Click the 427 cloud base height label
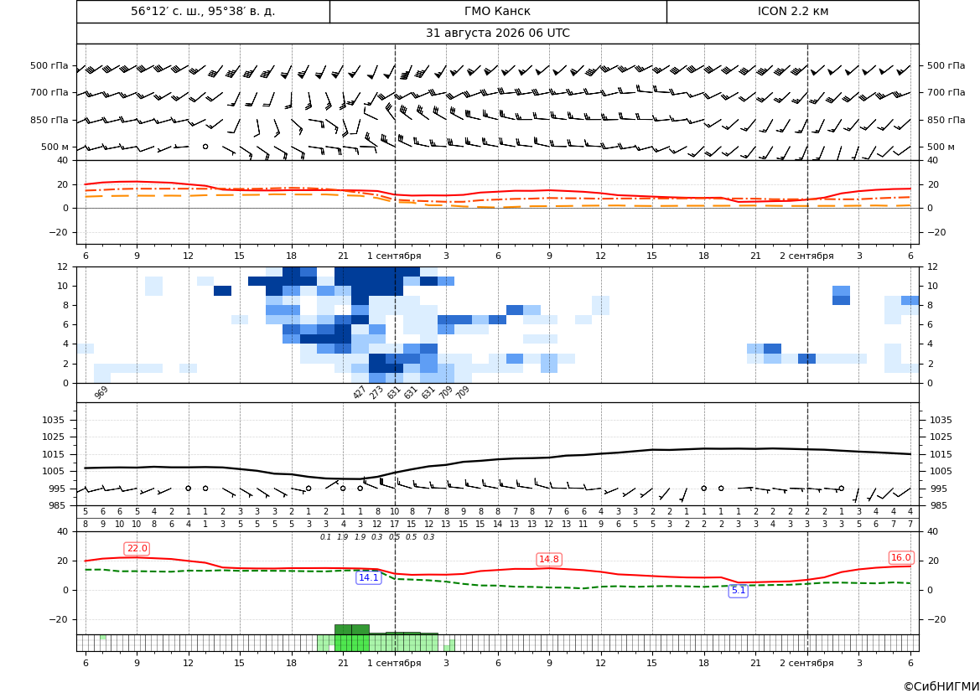 pos(360,392)
